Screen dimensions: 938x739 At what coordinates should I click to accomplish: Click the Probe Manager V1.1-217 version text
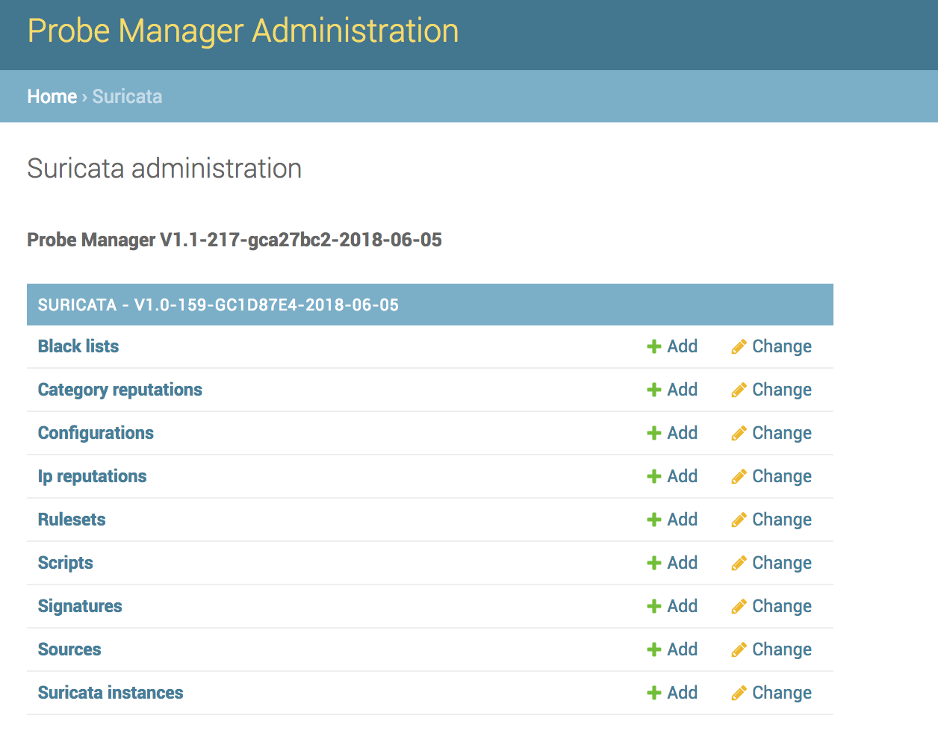click(x=234, y=240)
